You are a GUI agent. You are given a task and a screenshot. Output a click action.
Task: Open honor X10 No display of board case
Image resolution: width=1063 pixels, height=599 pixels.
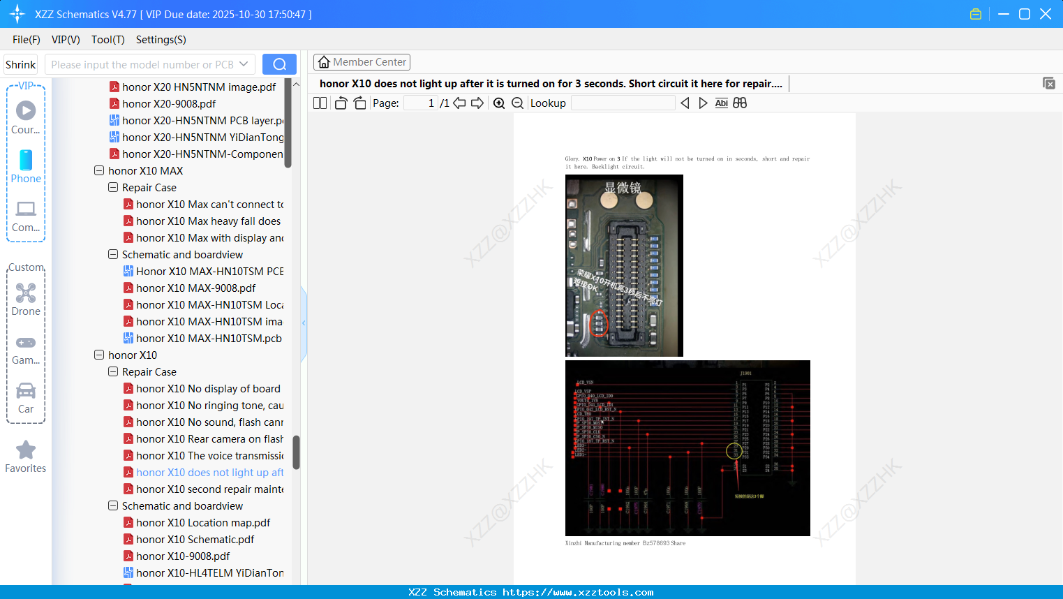coord(208,388)
